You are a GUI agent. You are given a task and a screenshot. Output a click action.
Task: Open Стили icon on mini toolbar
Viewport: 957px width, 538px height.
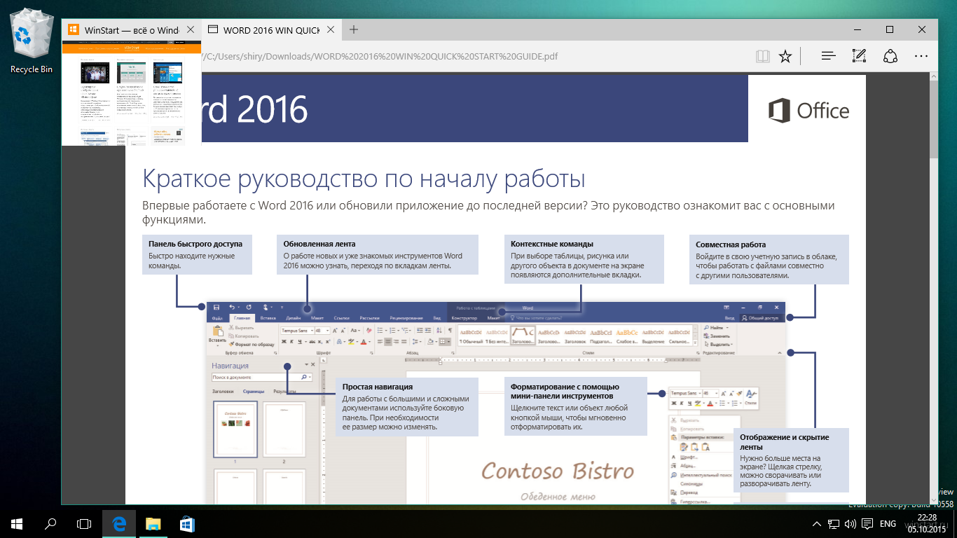[x=750, y=398]
